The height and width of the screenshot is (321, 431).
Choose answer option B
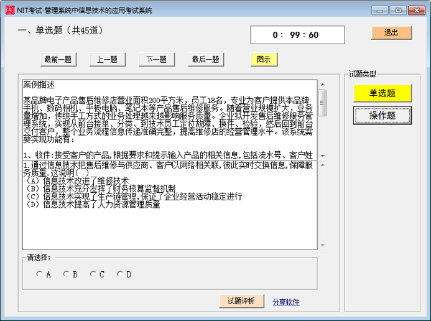point(66,274)
